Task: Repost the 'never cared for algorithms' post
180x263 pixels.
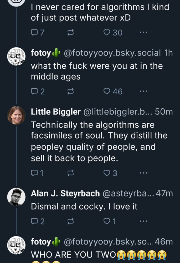Action: tap(70, 33)
